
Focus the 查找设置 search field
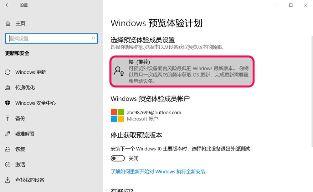51,38
